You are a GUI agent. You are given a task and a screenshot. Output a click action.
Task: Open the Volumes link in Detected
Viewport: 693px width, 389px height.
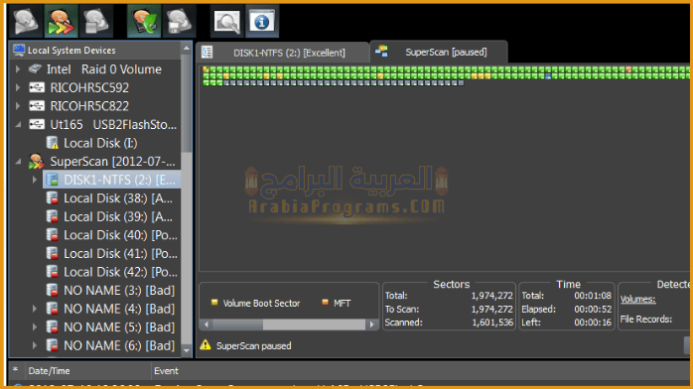[637, 300]
